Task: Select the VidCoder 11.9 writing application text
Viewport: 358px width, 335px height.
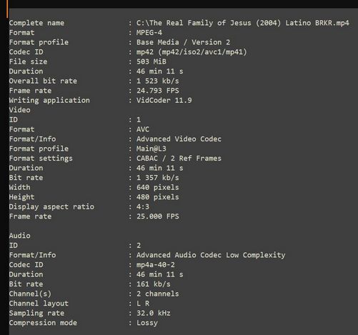Action: click(x=164, y=100)
